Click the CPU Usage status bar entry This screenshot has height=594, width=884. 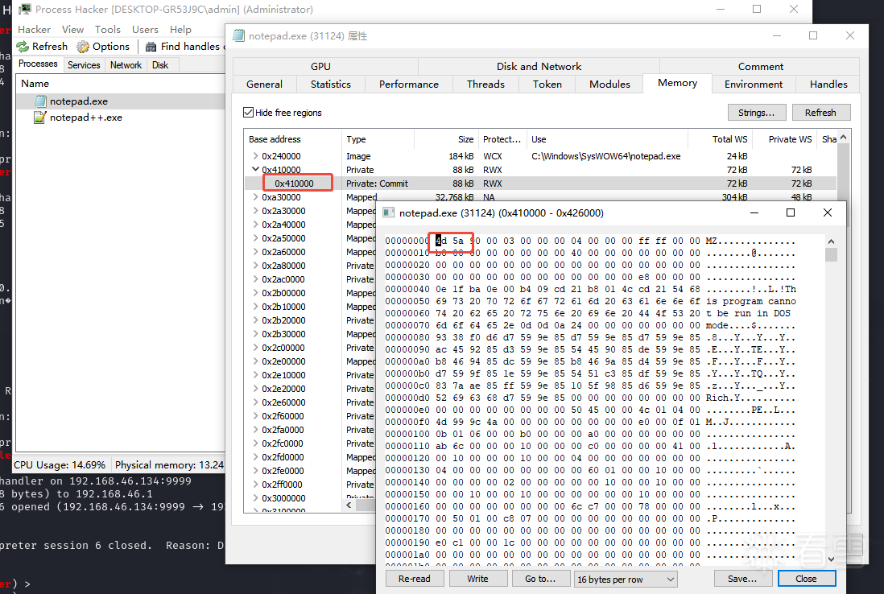[x=60, y=465]
